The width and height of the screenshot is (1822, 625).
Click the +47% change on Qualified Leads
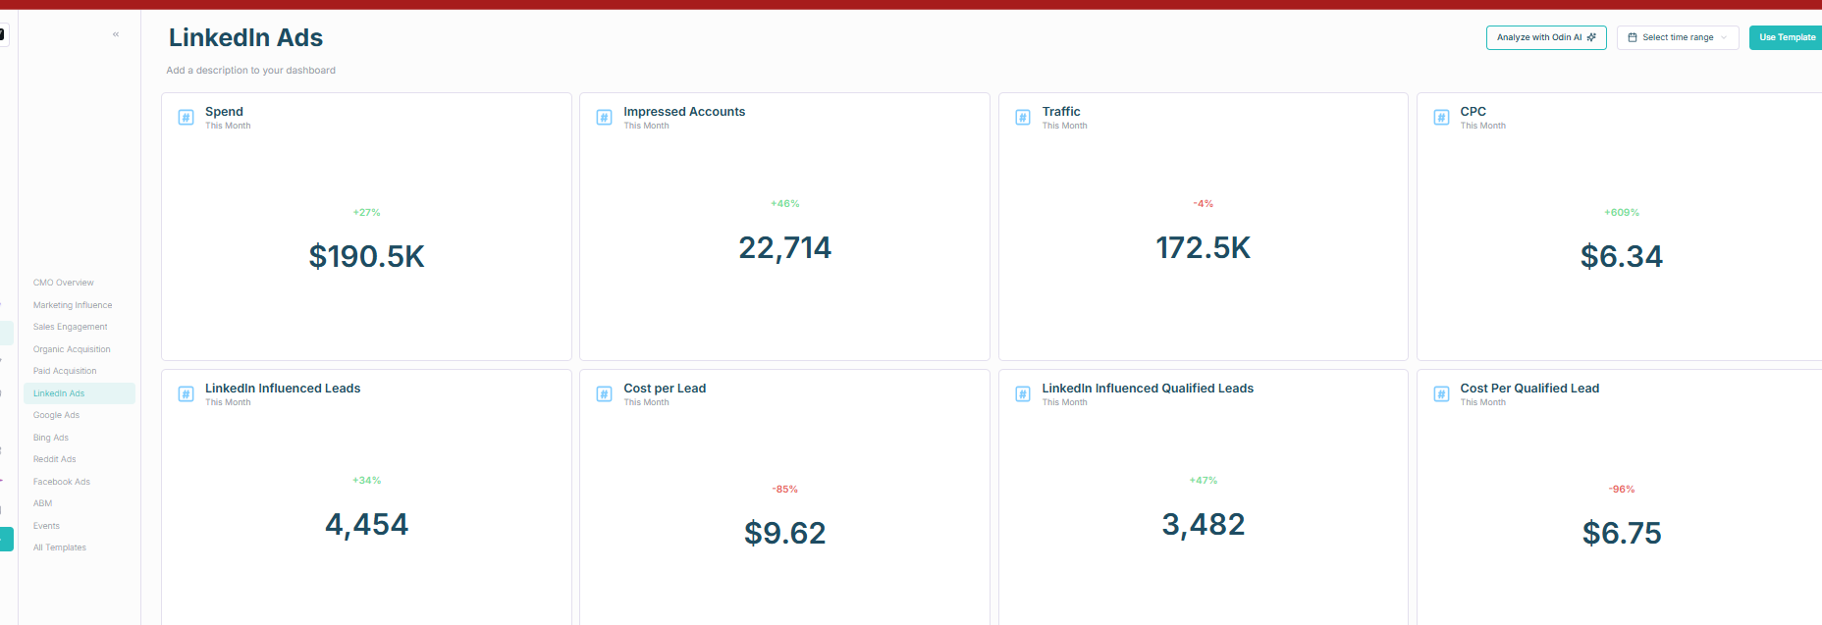click(x=1204, y=481)
